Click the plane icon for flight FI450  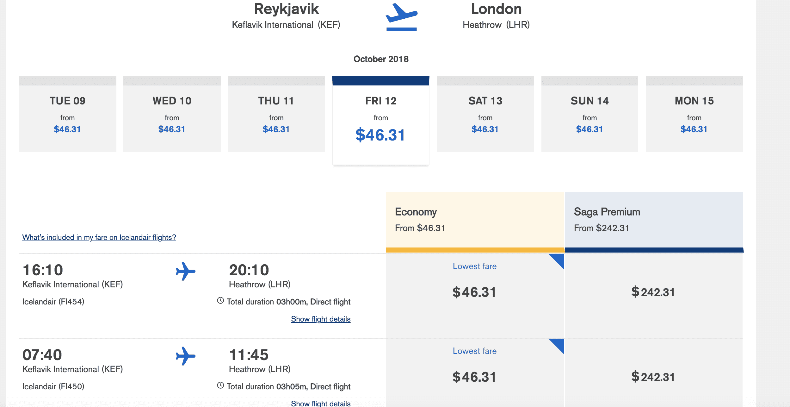pyautogui.click(x=186, y=356)
